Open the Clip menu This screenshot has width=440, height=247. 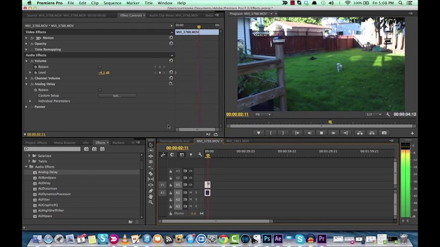coord(95,3)
